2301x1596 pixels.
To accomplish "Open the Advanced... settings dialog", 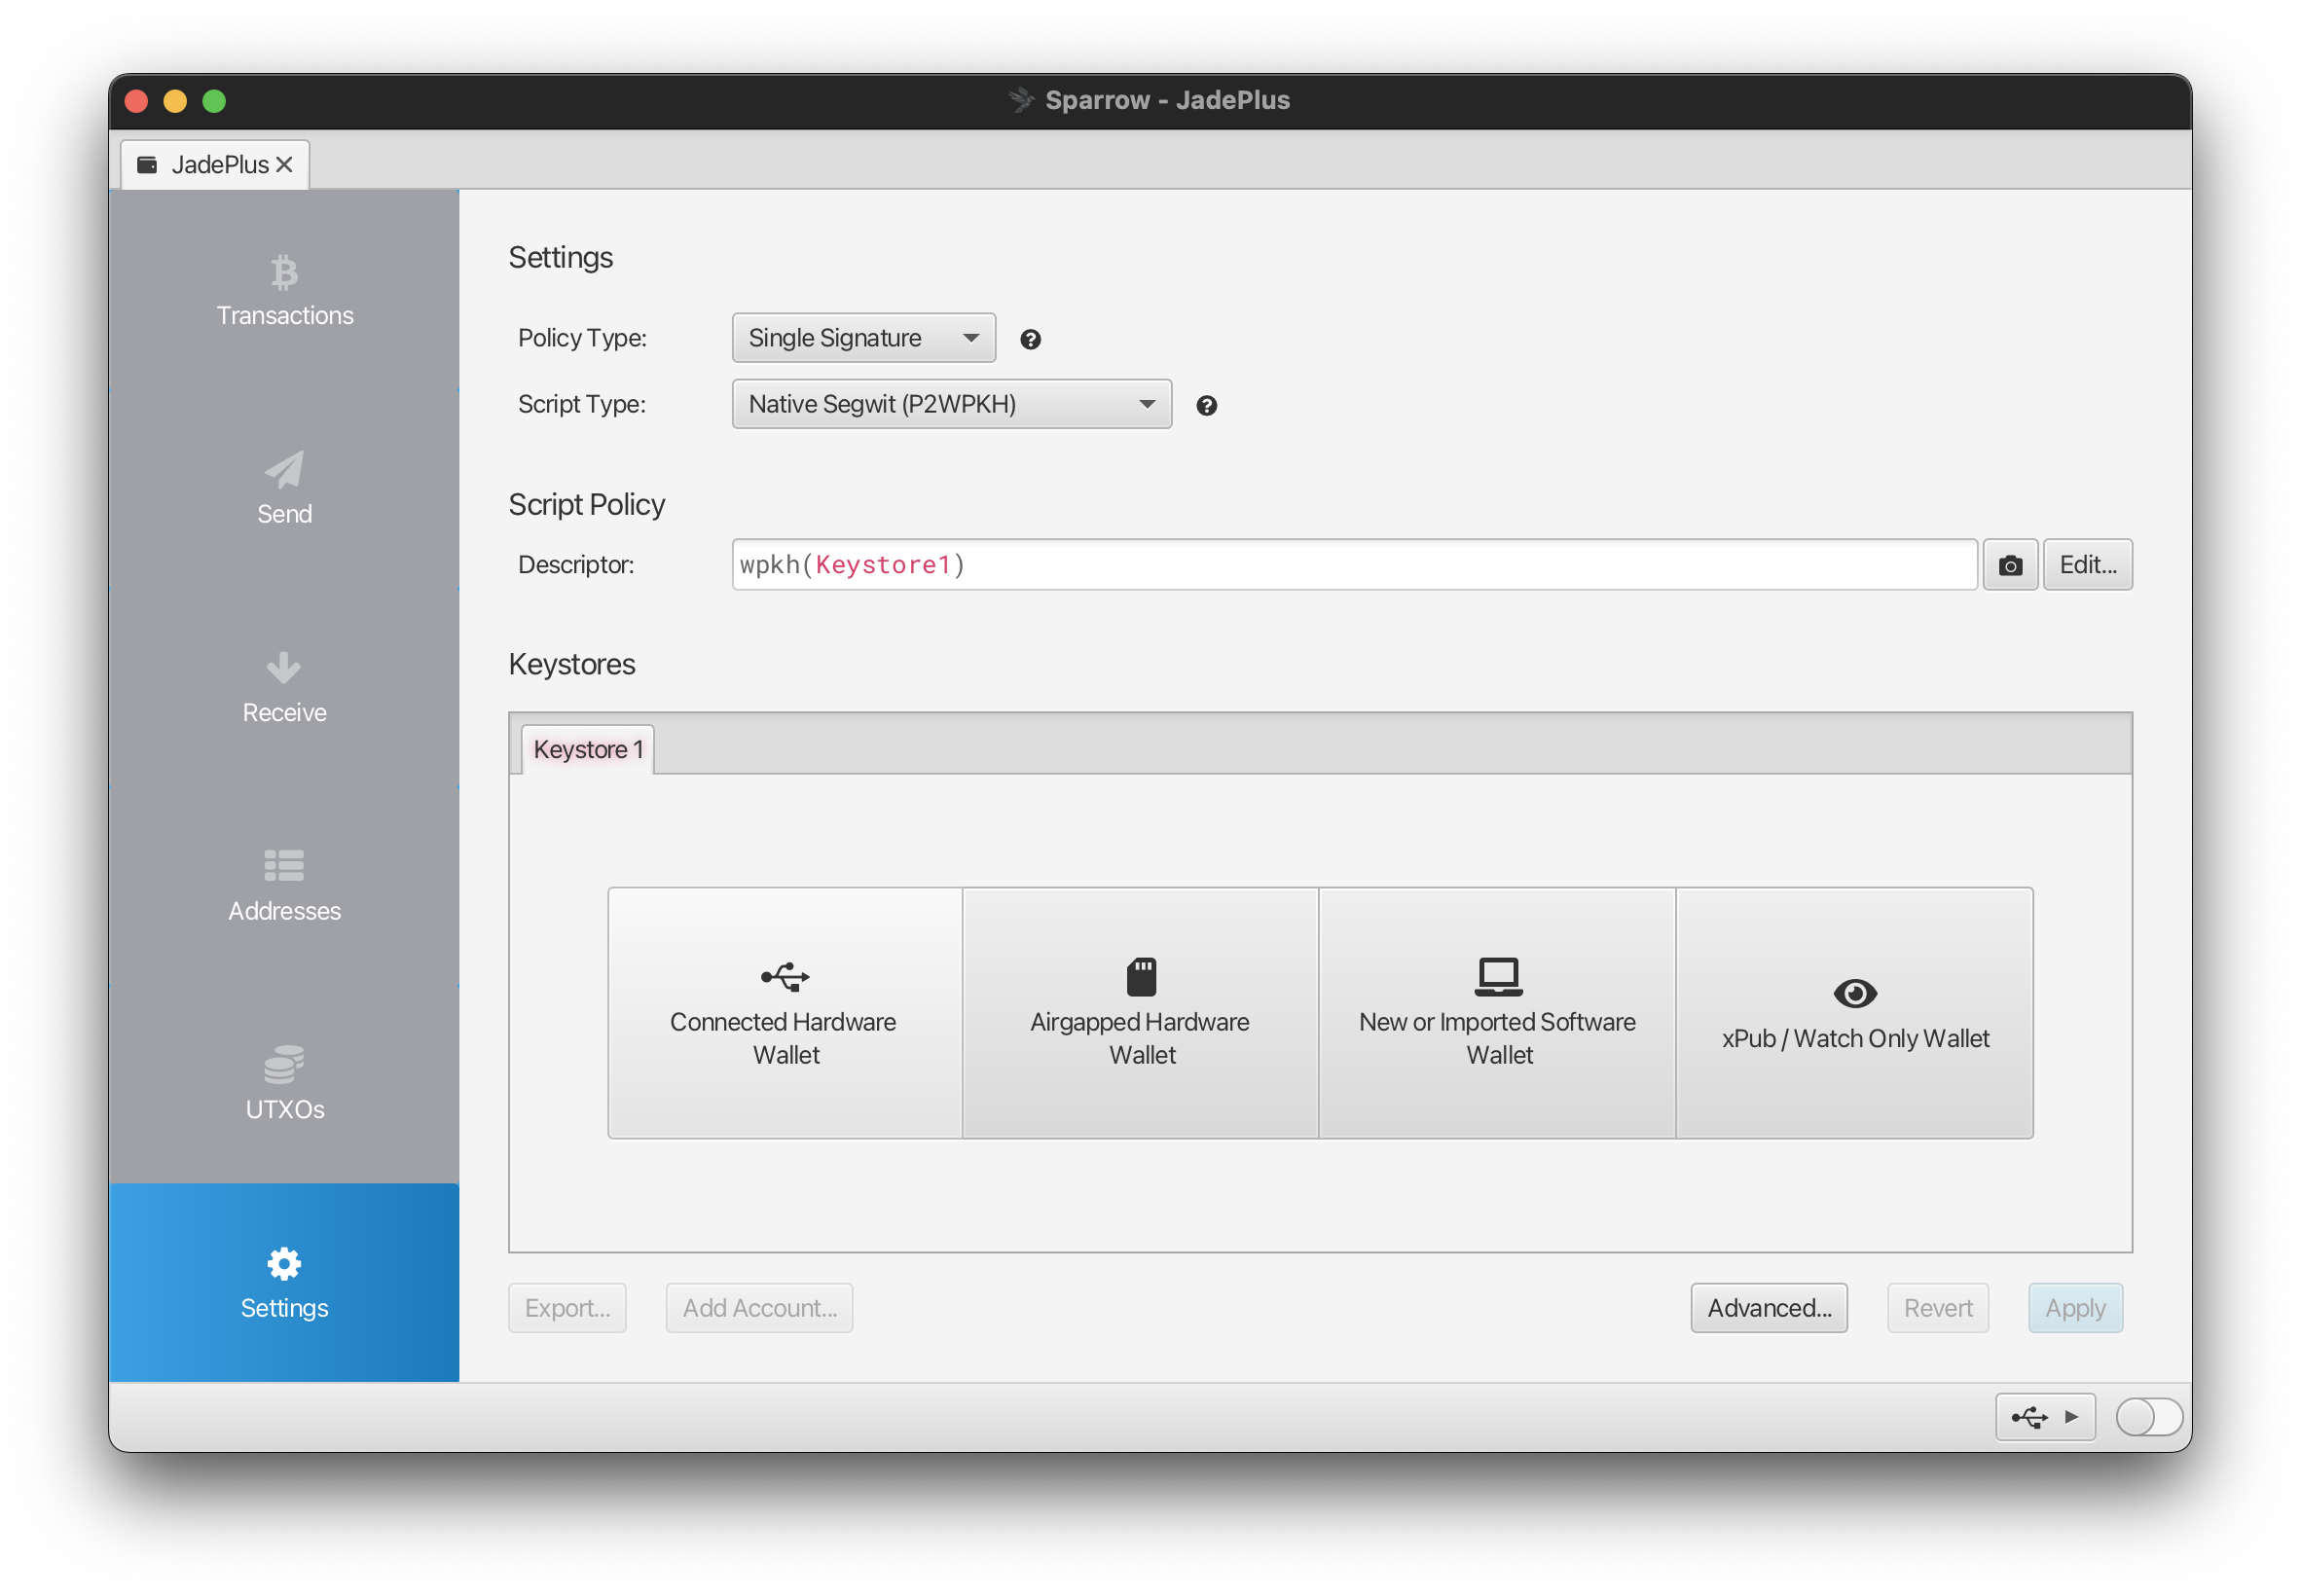I will coord(1768,1308).
